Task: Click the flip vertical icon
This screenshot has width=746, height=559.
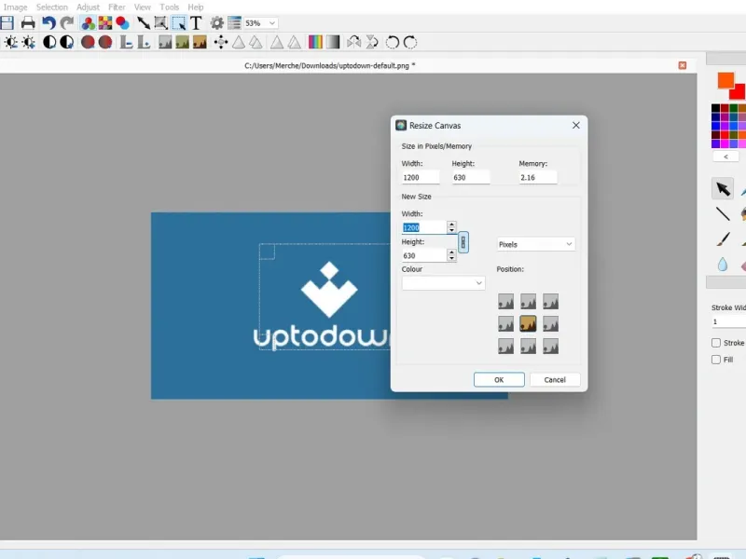Action: coord(371,42)
